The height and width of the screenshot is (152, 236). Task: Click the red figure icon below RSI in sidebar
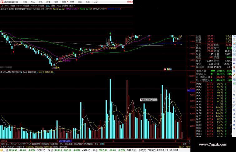[x=234, y=67]
